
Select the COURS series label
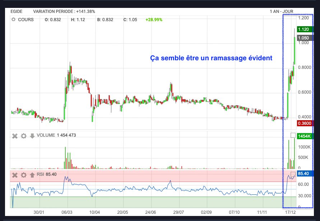pyautogui.click(x=26, y=20)
